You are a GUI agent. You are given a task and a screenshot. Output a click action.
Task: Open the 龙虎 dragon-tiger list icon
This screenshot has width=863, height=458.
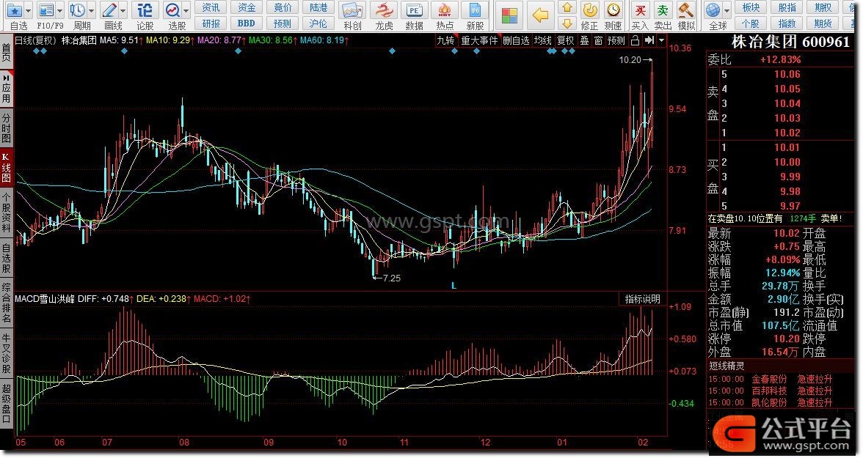(x=384, y=10)
